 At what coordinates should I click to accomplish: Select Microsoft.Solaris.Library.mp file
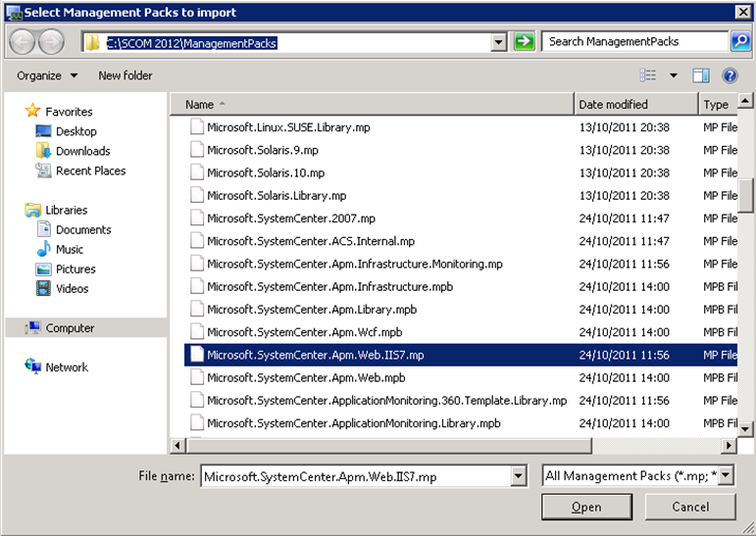277,195
